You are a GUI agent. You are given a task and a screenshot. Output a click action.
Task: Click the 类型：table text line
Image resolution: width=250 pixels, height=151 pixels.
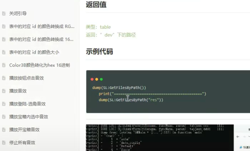click(98, 27)
